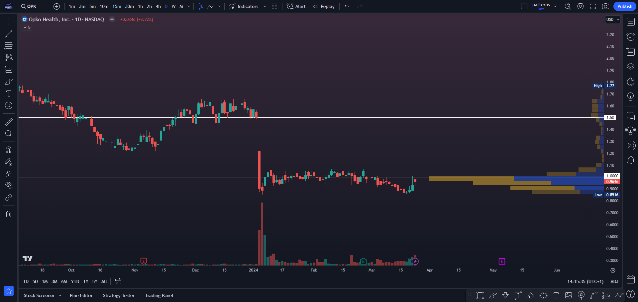Open the OPK symbol search
This screenshot has width=638, height=302.
pyautogui.click(x=29, y=6)
